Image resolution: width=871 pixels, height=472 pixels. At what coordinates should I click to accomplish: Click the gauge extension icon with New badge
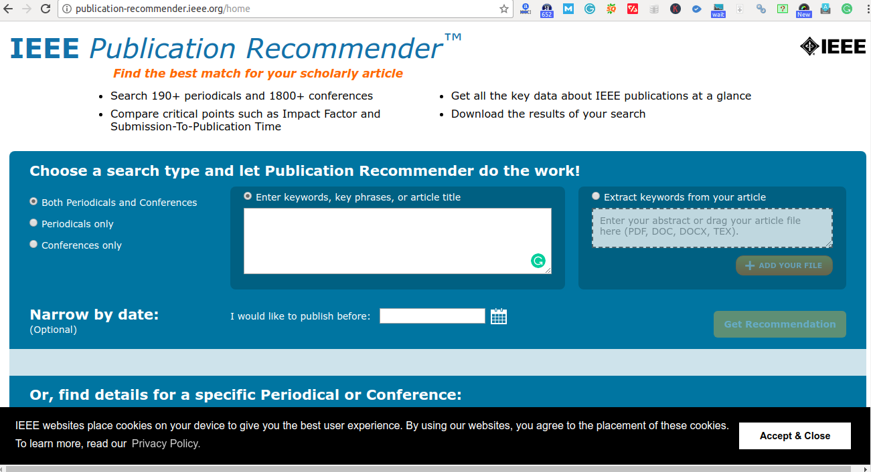point(804,10)
